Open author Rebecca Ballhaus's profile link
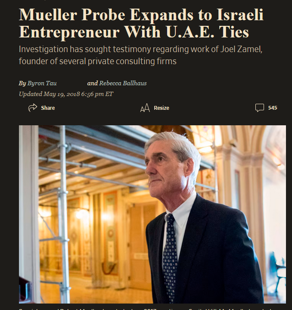This screenshot has width=292, height=310. click(123, 83)
